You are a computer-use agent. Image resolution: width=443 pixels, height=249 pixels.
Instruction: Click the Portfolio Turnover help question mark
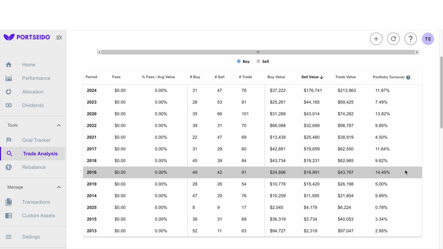click(x=408, y=77)
